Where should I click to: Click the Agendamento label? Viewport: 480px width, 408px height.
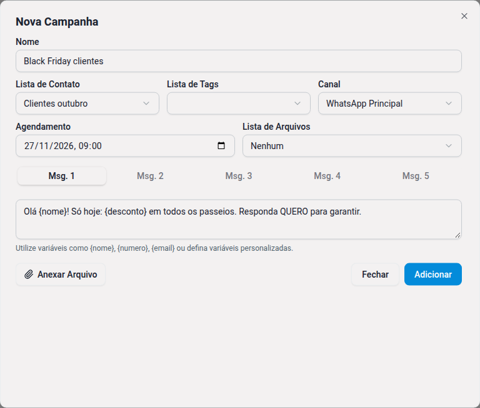[43, 127]
